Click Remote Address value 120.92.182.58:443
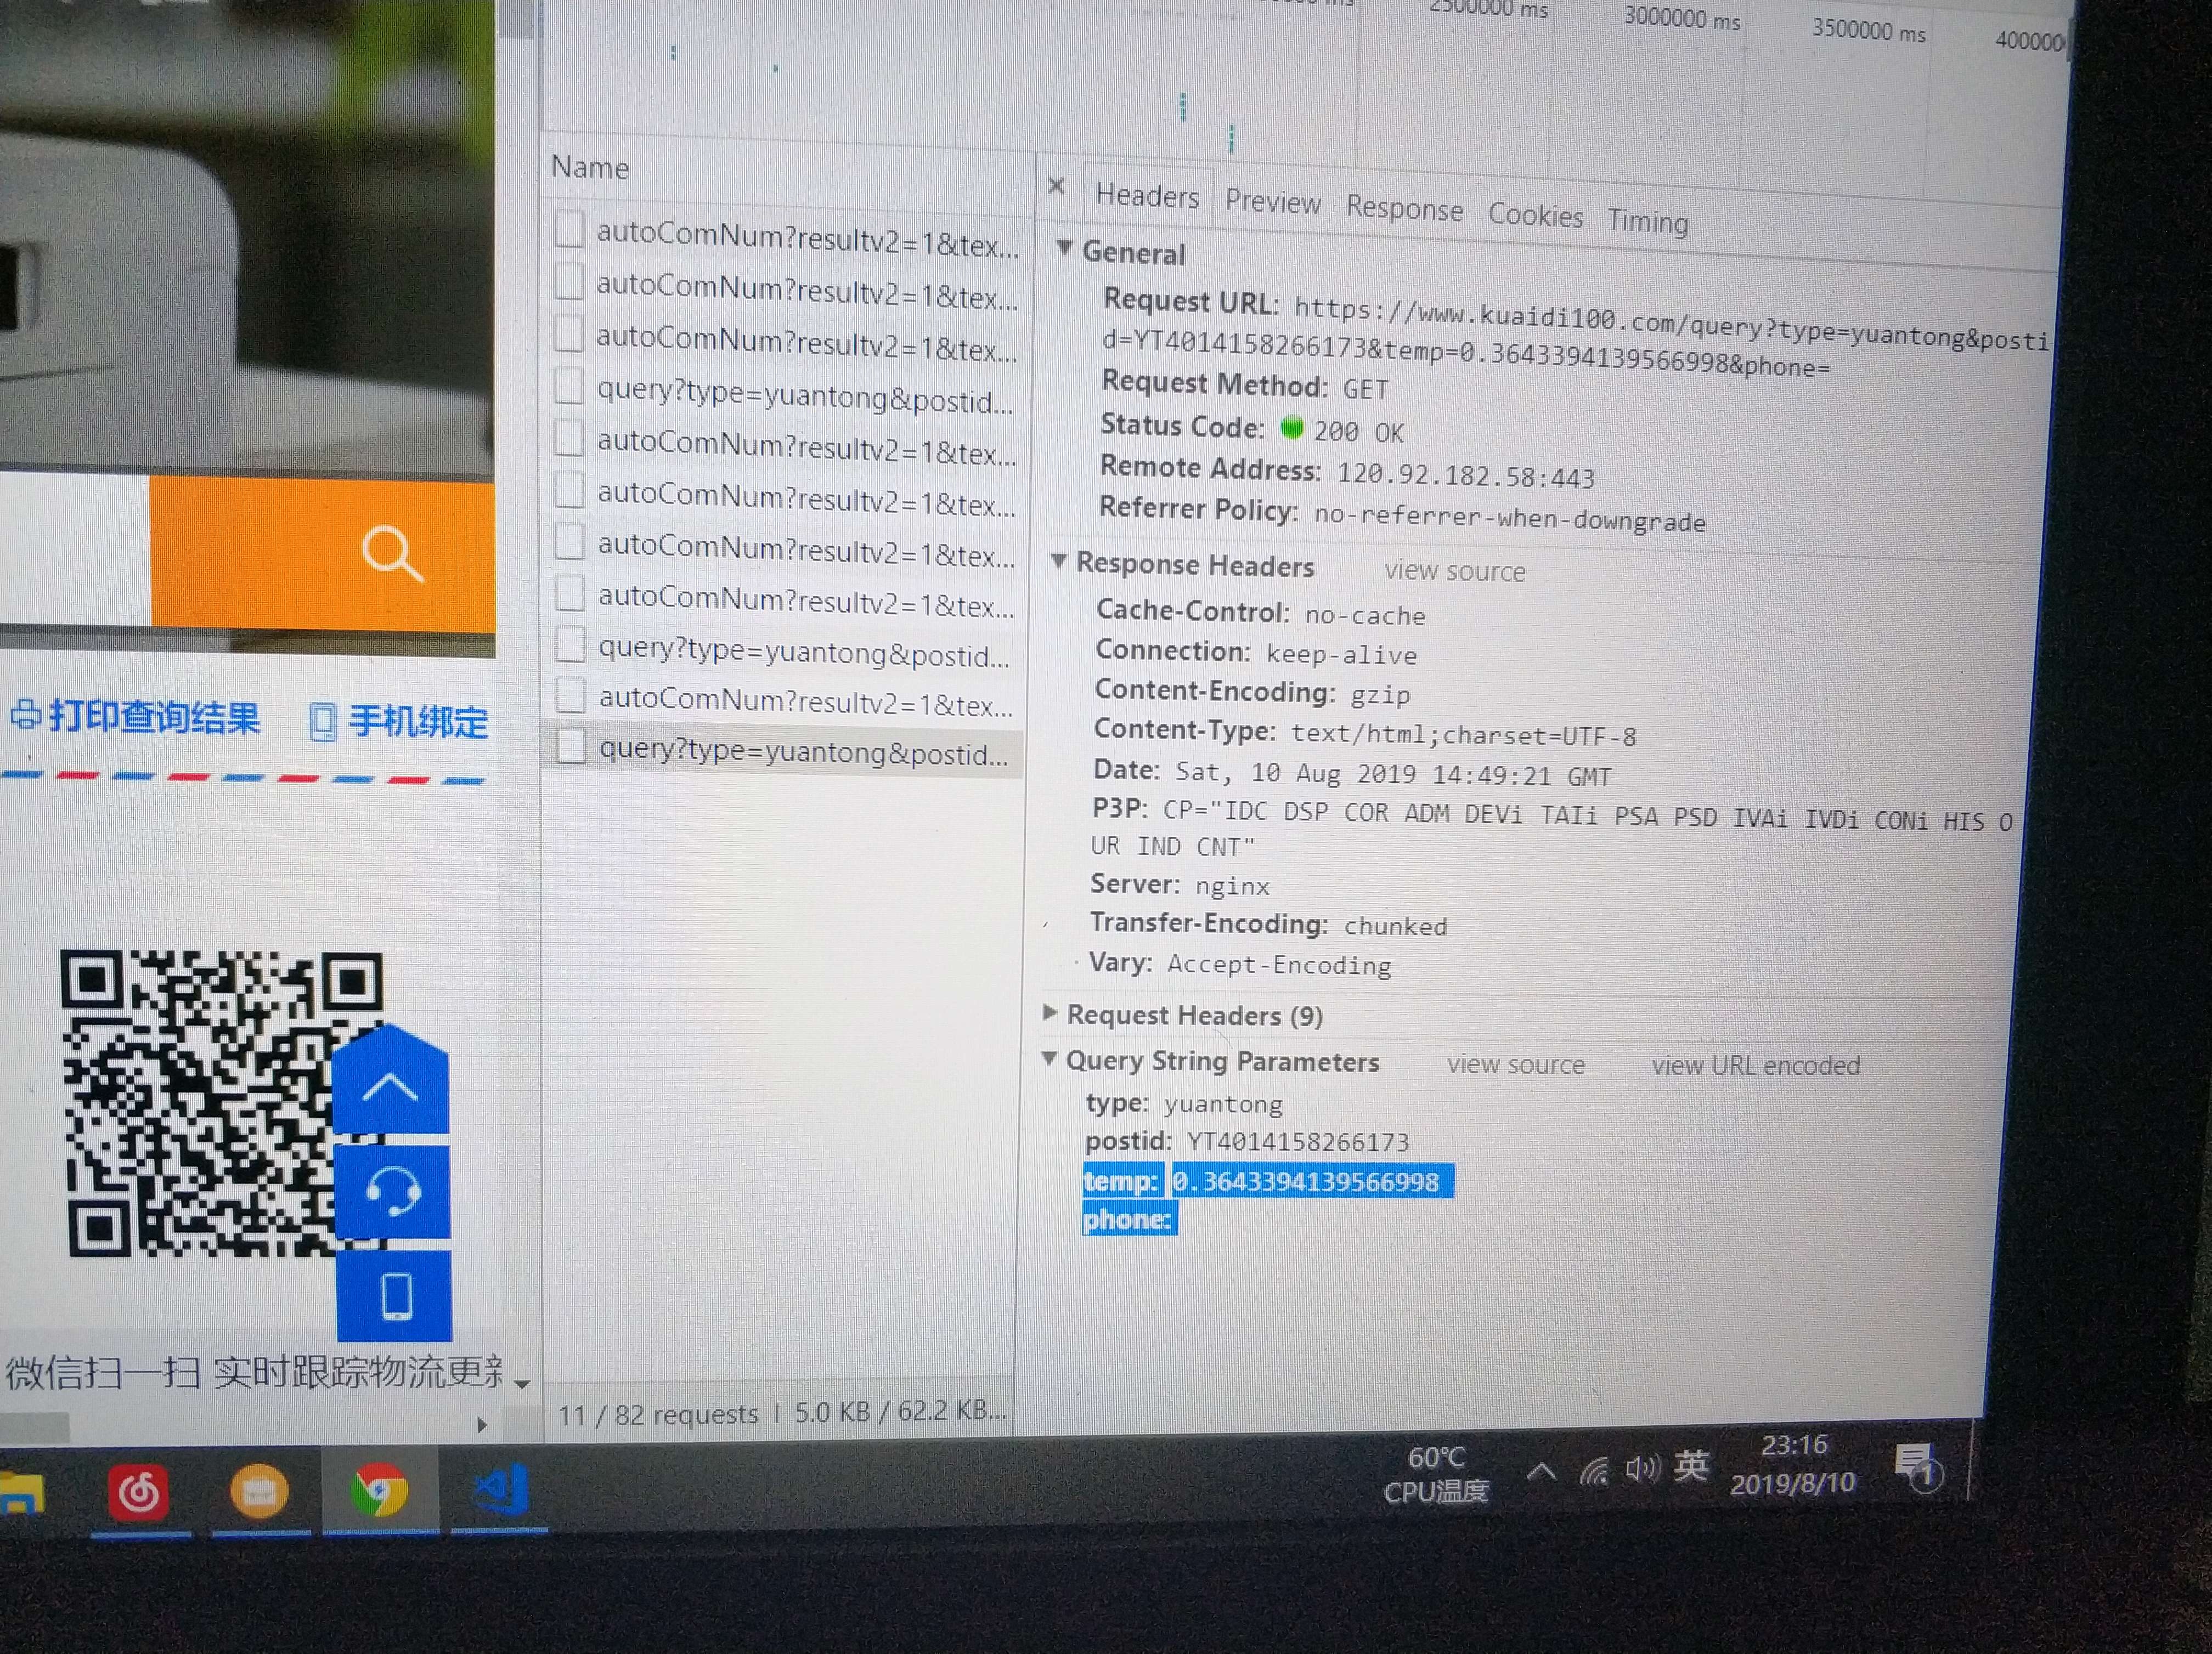Viewport: 2212px width, 1654px height. click(1466, 475)
